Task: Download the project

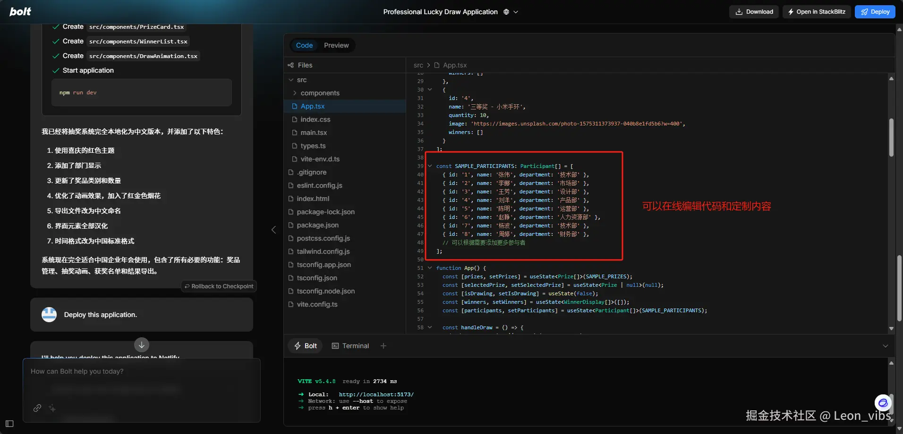Action: click(x=754, y=12)
